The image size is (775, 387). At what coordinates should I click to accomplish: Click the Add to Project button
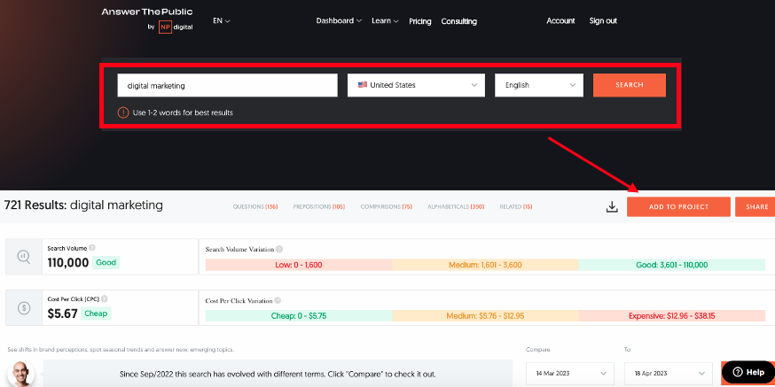[678, 206]
